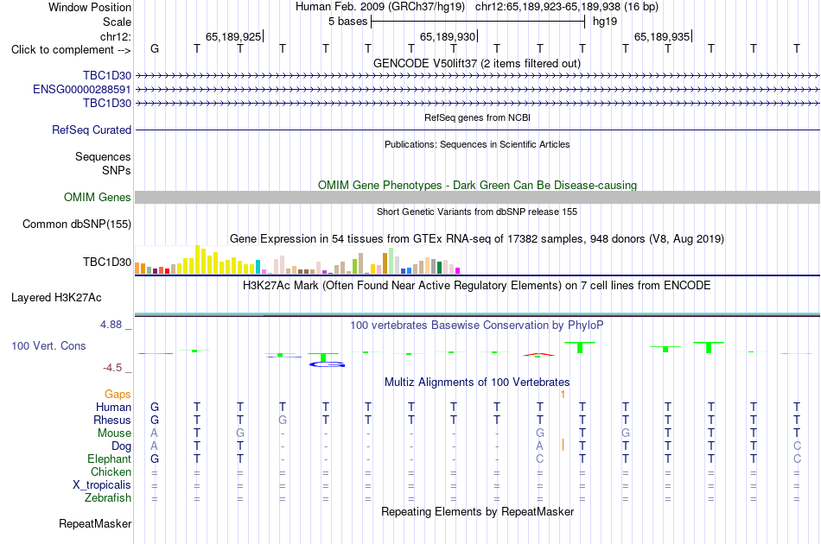Click the 4.88 PhyloP upper scale value

pyautogui.click(x=111, y=325)
